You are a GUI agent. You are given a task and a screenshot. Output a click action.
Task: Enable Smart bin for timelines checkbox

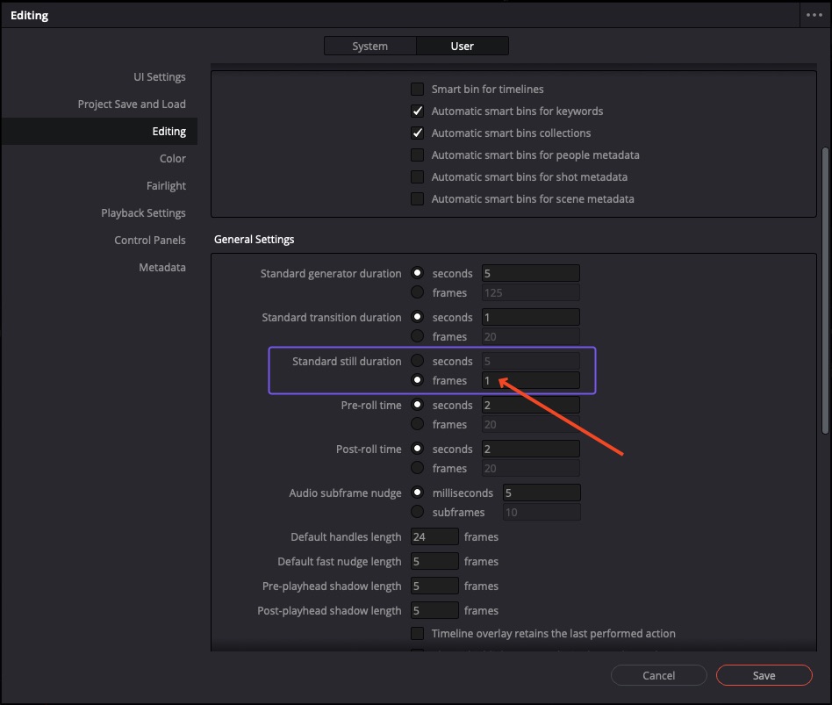[x=418, y=90]
